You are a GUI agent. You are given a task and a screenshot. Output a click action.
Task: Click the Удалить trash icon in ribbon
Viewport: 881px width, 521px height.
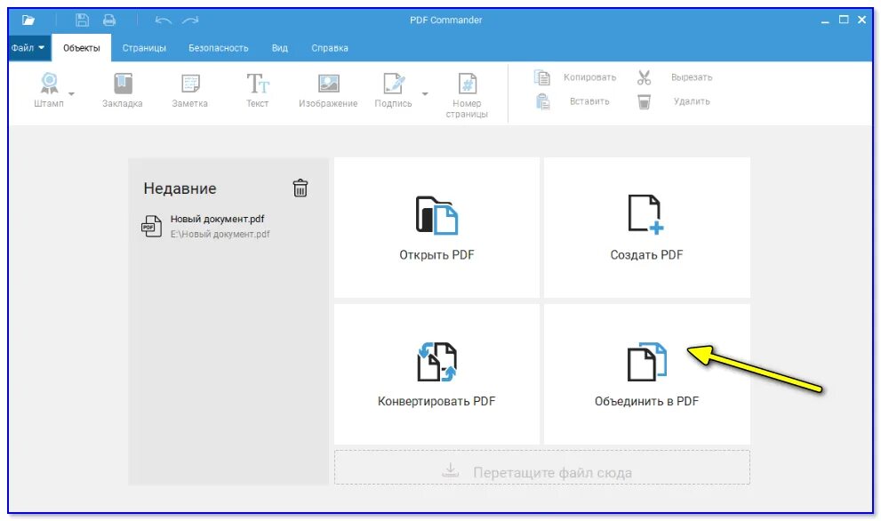[644, 101]
